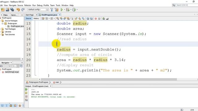Click the Next Bookmark icon

coord(80,18)
